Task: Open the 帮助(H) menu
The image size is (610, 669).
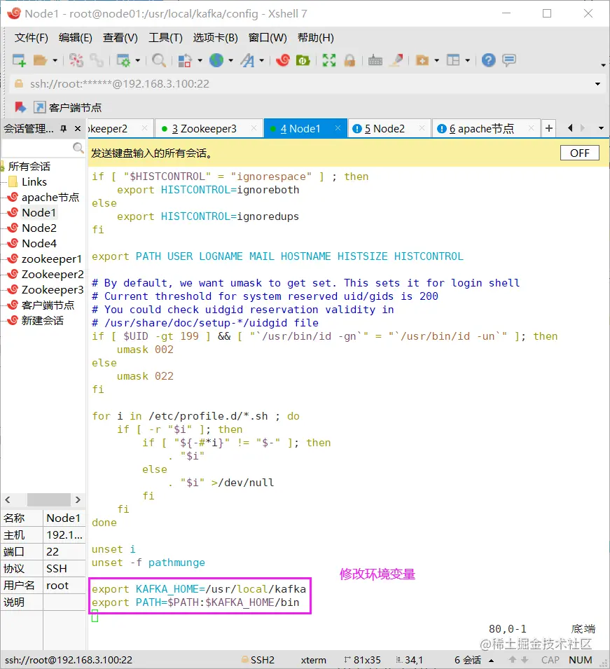Action: click(x=316, y=38)
